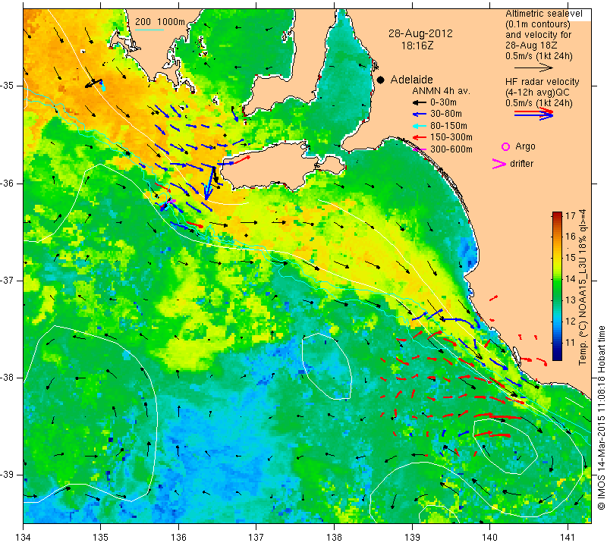Click '0.5m/s (1kt 24h)' under HF radar text

click(539, 103)
